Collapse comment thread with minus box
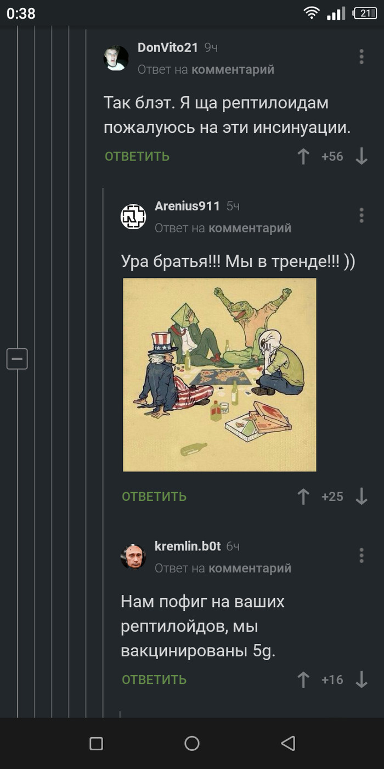Image resolution: width=384 pixels, height=769 pixels. point(17,359)
